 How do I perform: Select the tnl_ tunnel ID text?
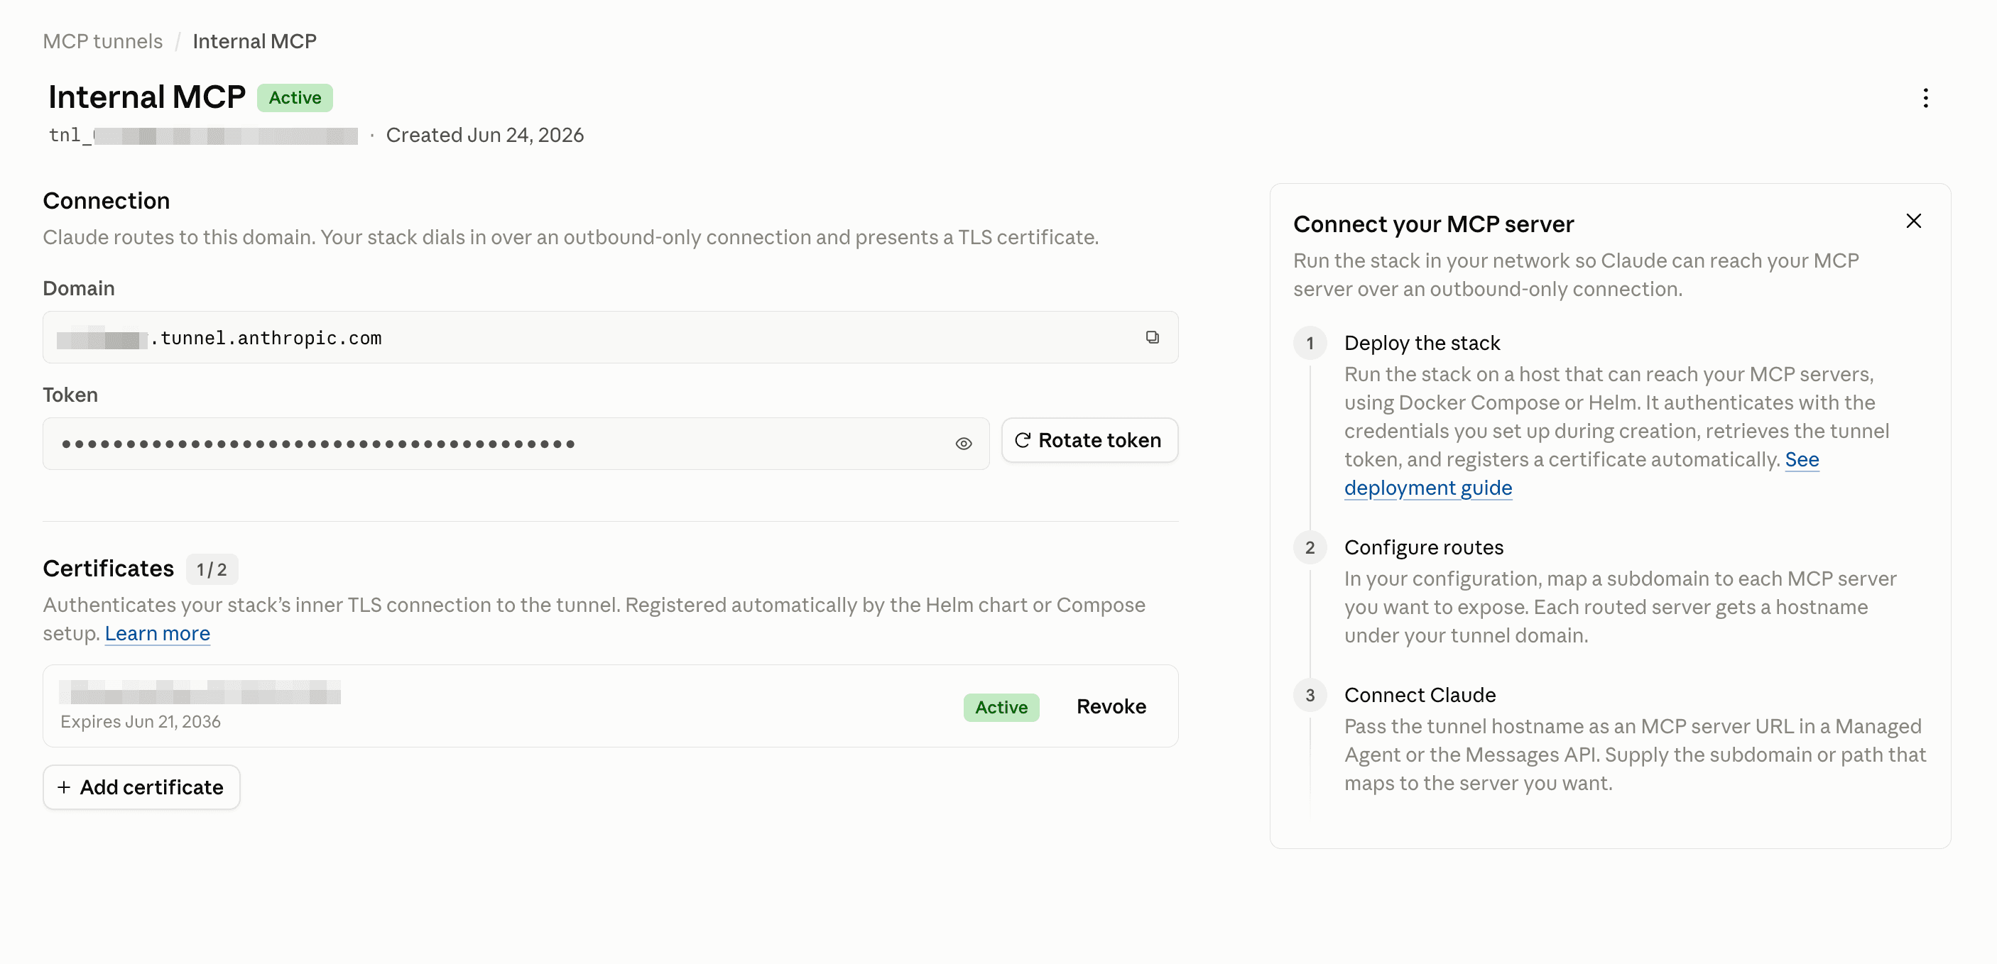point(203,135)
